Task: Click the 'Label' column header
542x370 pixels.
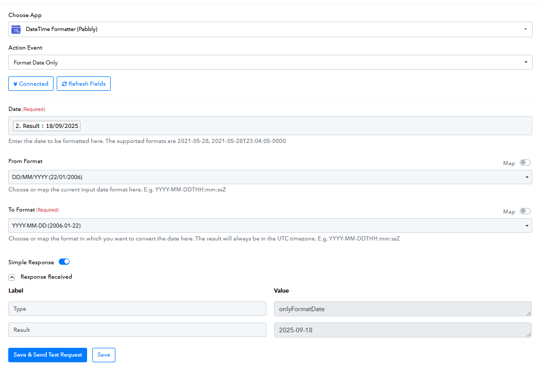Action: coord(16,291)
